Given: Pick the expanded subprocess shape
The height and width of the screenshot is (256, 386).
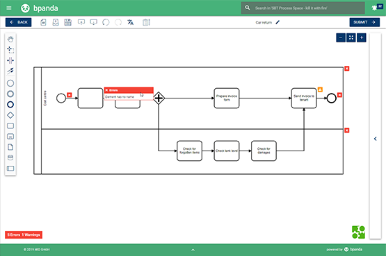Looking at the screenshot, I should (10, 137).
